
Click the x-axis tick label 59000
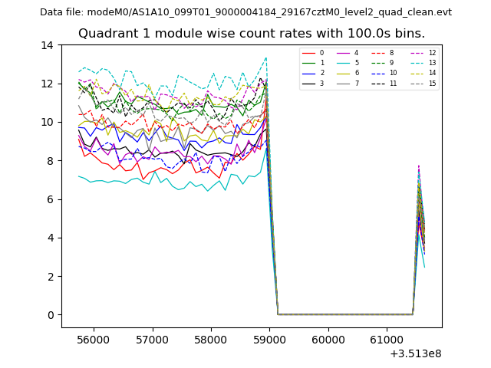pos(269,339)
